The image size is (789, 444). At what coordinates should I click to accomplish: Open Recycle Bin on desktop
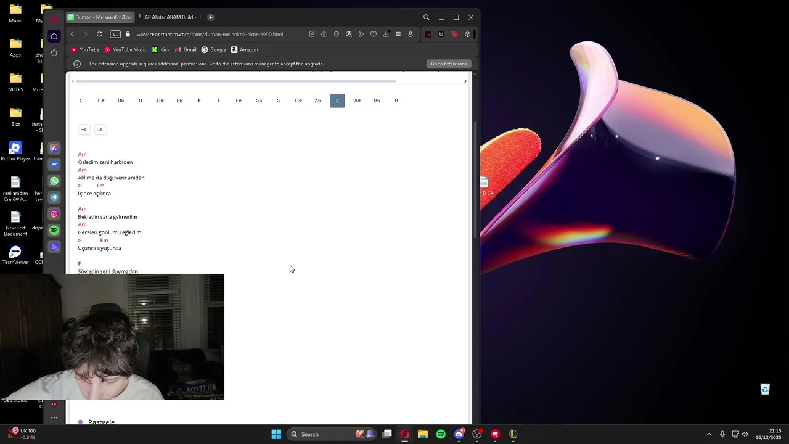(765, 389)
